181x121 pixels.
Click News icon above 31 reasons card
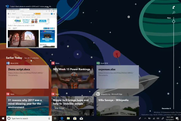point(8,94)
